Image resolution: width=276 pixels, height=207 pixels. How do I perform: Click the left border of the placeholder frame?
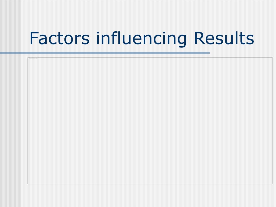coord(28,121)
